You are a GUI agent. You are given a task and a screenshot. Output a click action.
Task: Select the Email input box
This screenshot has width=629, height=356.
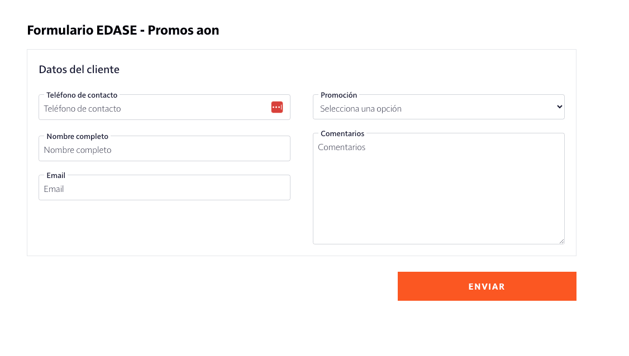(164, 189)
